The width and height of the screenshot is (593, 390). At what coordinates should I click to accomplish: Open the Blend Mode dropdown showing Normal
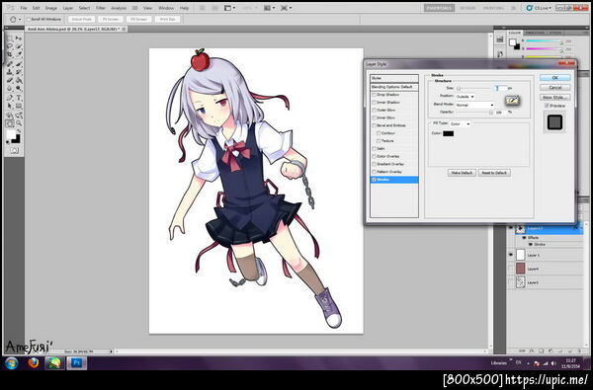475,105
